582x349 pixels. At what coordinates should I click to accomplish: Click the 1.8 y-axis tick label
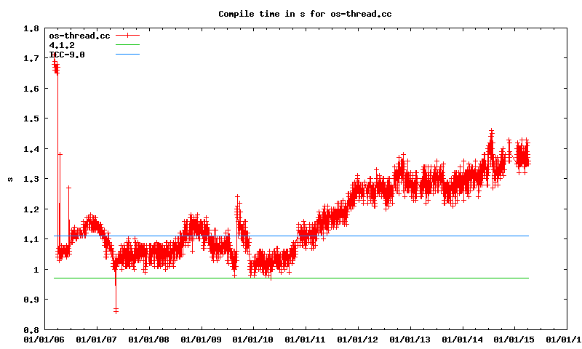[31, 28]
